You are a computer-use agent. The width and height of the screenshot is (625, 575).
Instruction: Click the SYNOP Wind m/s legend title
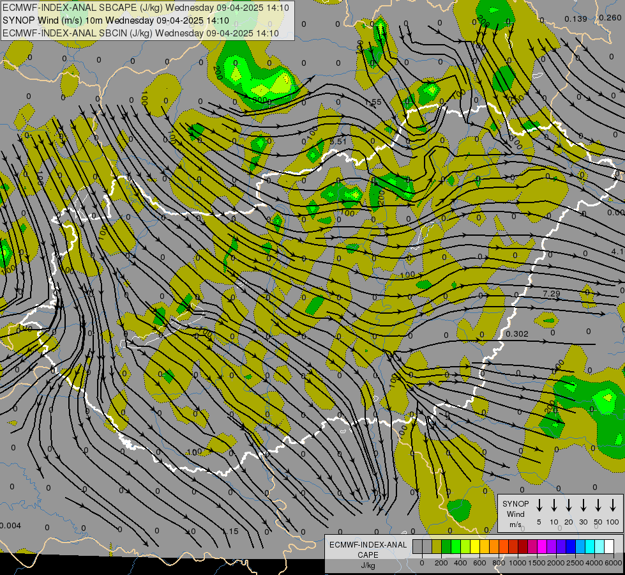(x=515, y=514)
